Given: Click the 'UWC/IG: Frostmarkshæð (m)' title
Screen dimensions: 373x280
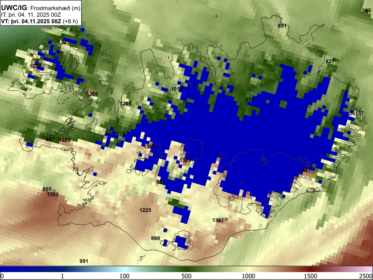Looking at the screenshot, I should (x=41, y=7).
